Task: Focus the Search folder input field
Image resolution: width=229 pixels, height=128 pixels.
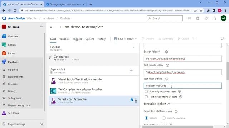Action: click(183, 59)
